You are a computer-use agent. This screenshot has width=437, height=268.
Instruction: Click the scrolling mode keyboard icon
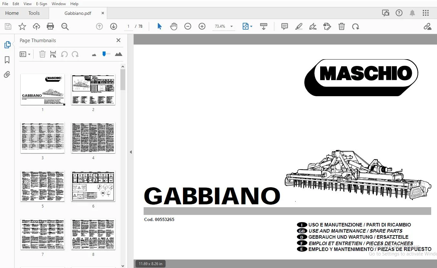tap(263, 26)
